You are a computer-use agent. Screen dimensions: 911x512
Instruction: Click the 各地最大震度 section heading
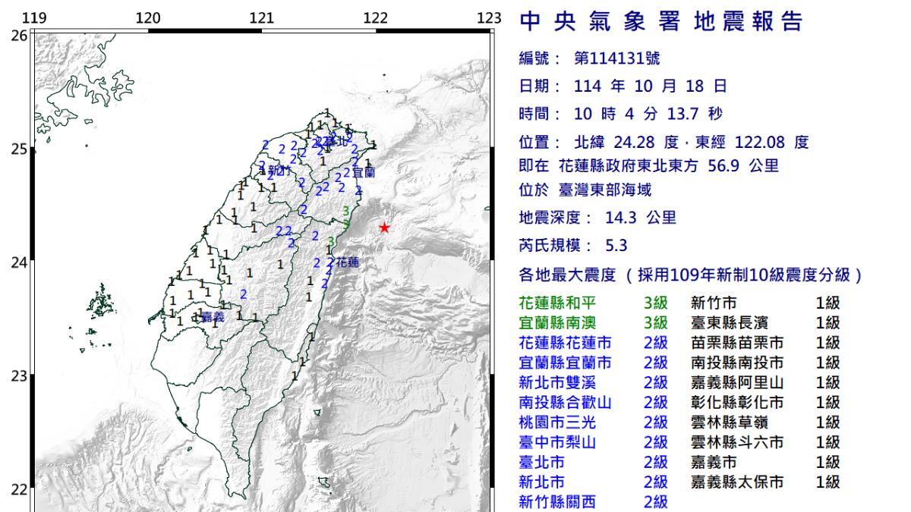coord(691,275)
